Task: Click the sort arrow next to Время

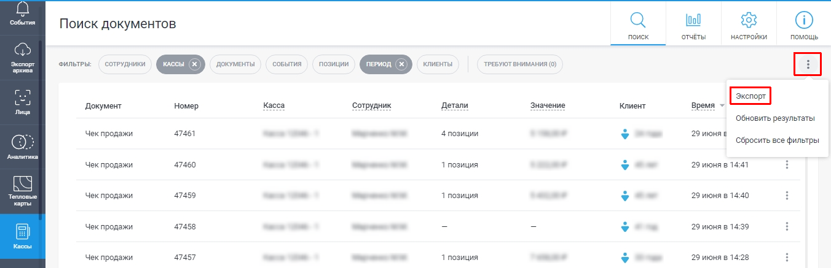Action: pos(722,106)
